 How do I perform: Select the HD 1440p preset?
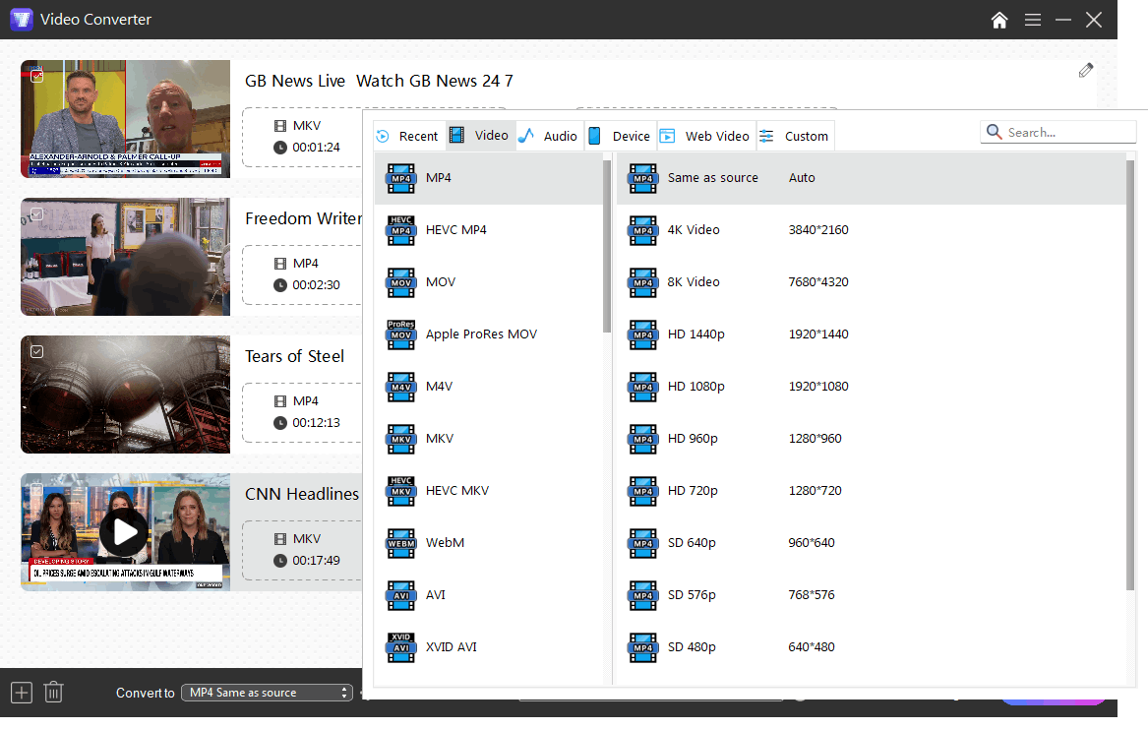point(872,334)
